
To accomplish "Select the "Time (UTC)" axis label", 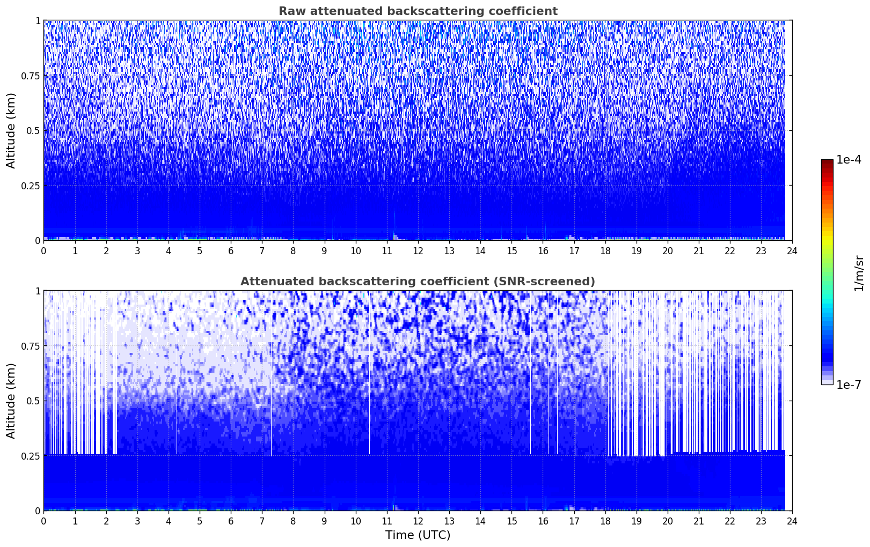I will pos(418,535).
